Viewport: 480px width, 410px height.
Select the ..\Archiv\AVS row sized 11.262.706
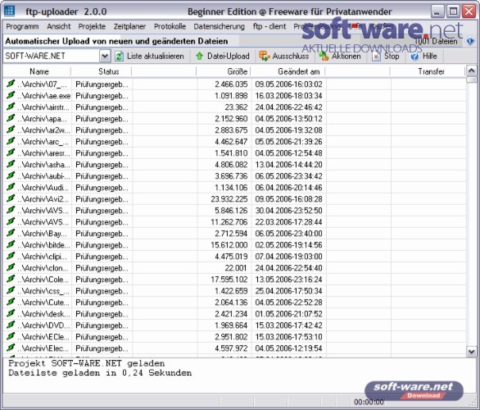[234, 222]
